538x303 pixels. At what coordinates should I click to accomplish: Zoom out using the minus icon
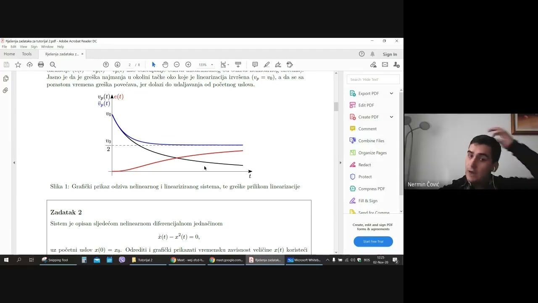point(177,64)
